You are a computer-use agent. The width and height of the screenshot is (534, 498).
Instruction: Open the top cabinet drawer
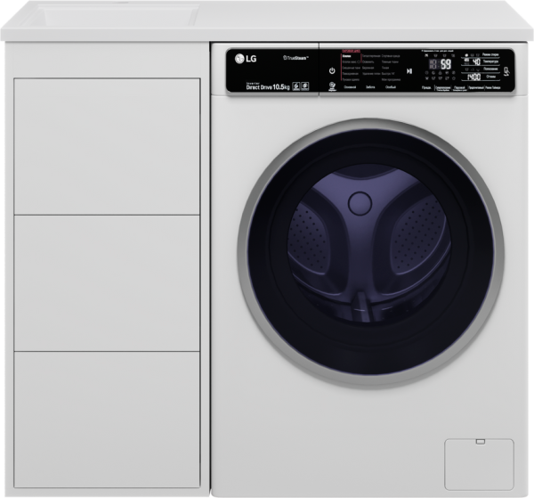coord(107,145)
